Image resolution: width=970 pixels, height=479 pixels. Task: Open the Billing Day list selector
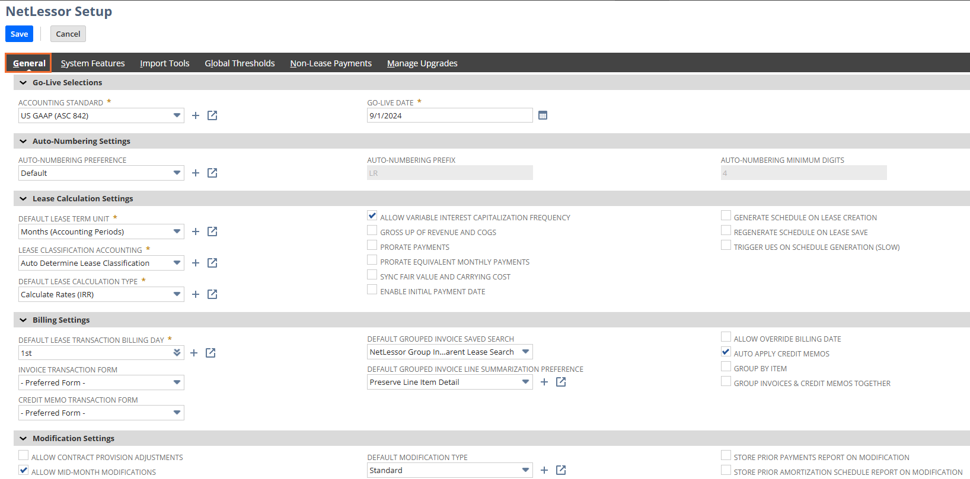coord(177,353)
